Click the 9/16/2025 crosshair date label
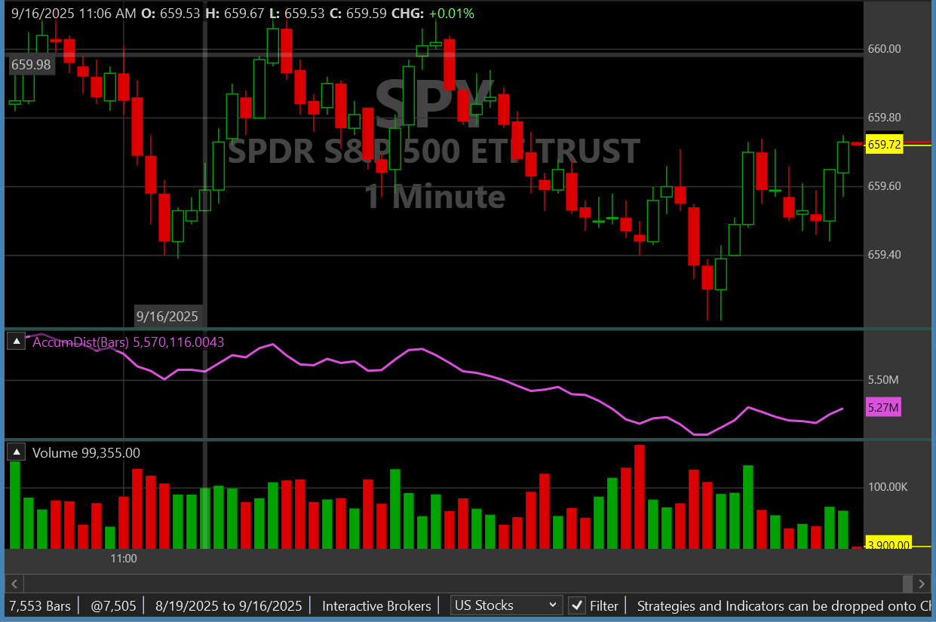 point(167,315)
